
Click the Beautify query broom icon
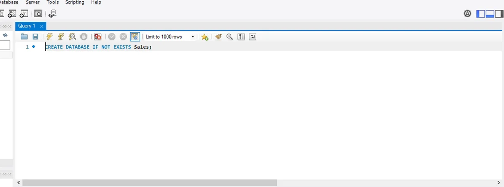[x=218, y=37]
